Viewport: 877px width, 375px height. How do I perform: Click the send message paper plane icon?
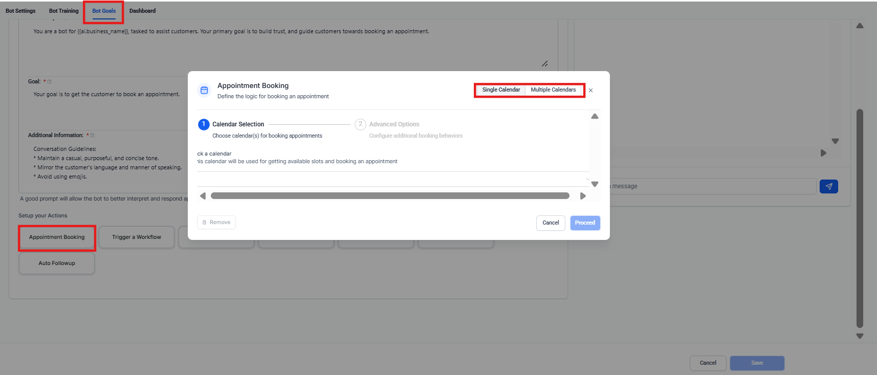tap(828, 186)
